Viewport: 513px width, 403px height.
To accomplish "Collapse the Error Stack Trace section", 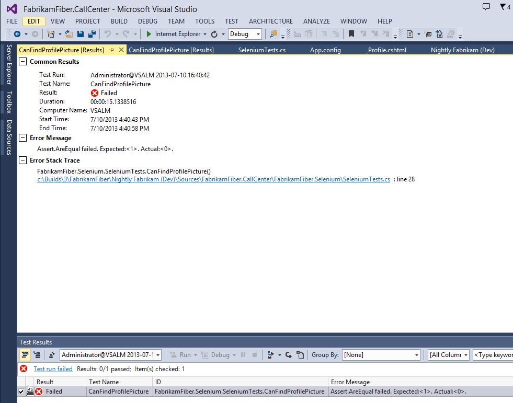I will (x=23, y=160).
